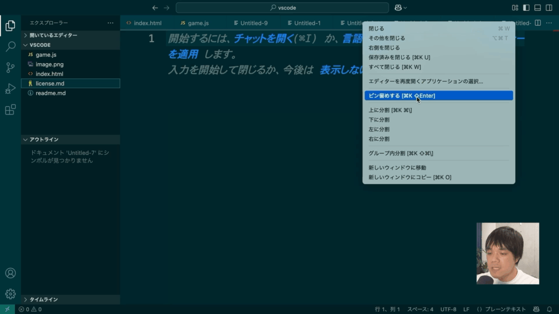Open the Manage gear settings icon

pyautogui.click(x=10, y=294)
